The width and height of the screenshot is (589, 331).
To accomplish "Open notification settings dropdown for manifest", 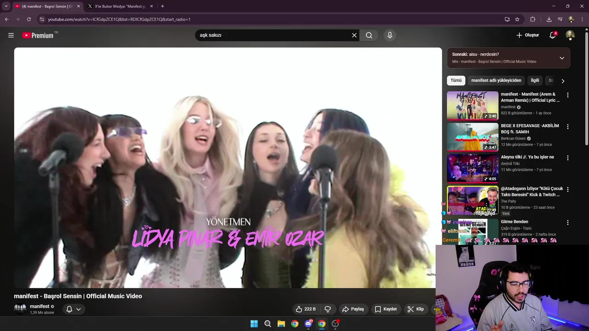I will click(74, 309).
